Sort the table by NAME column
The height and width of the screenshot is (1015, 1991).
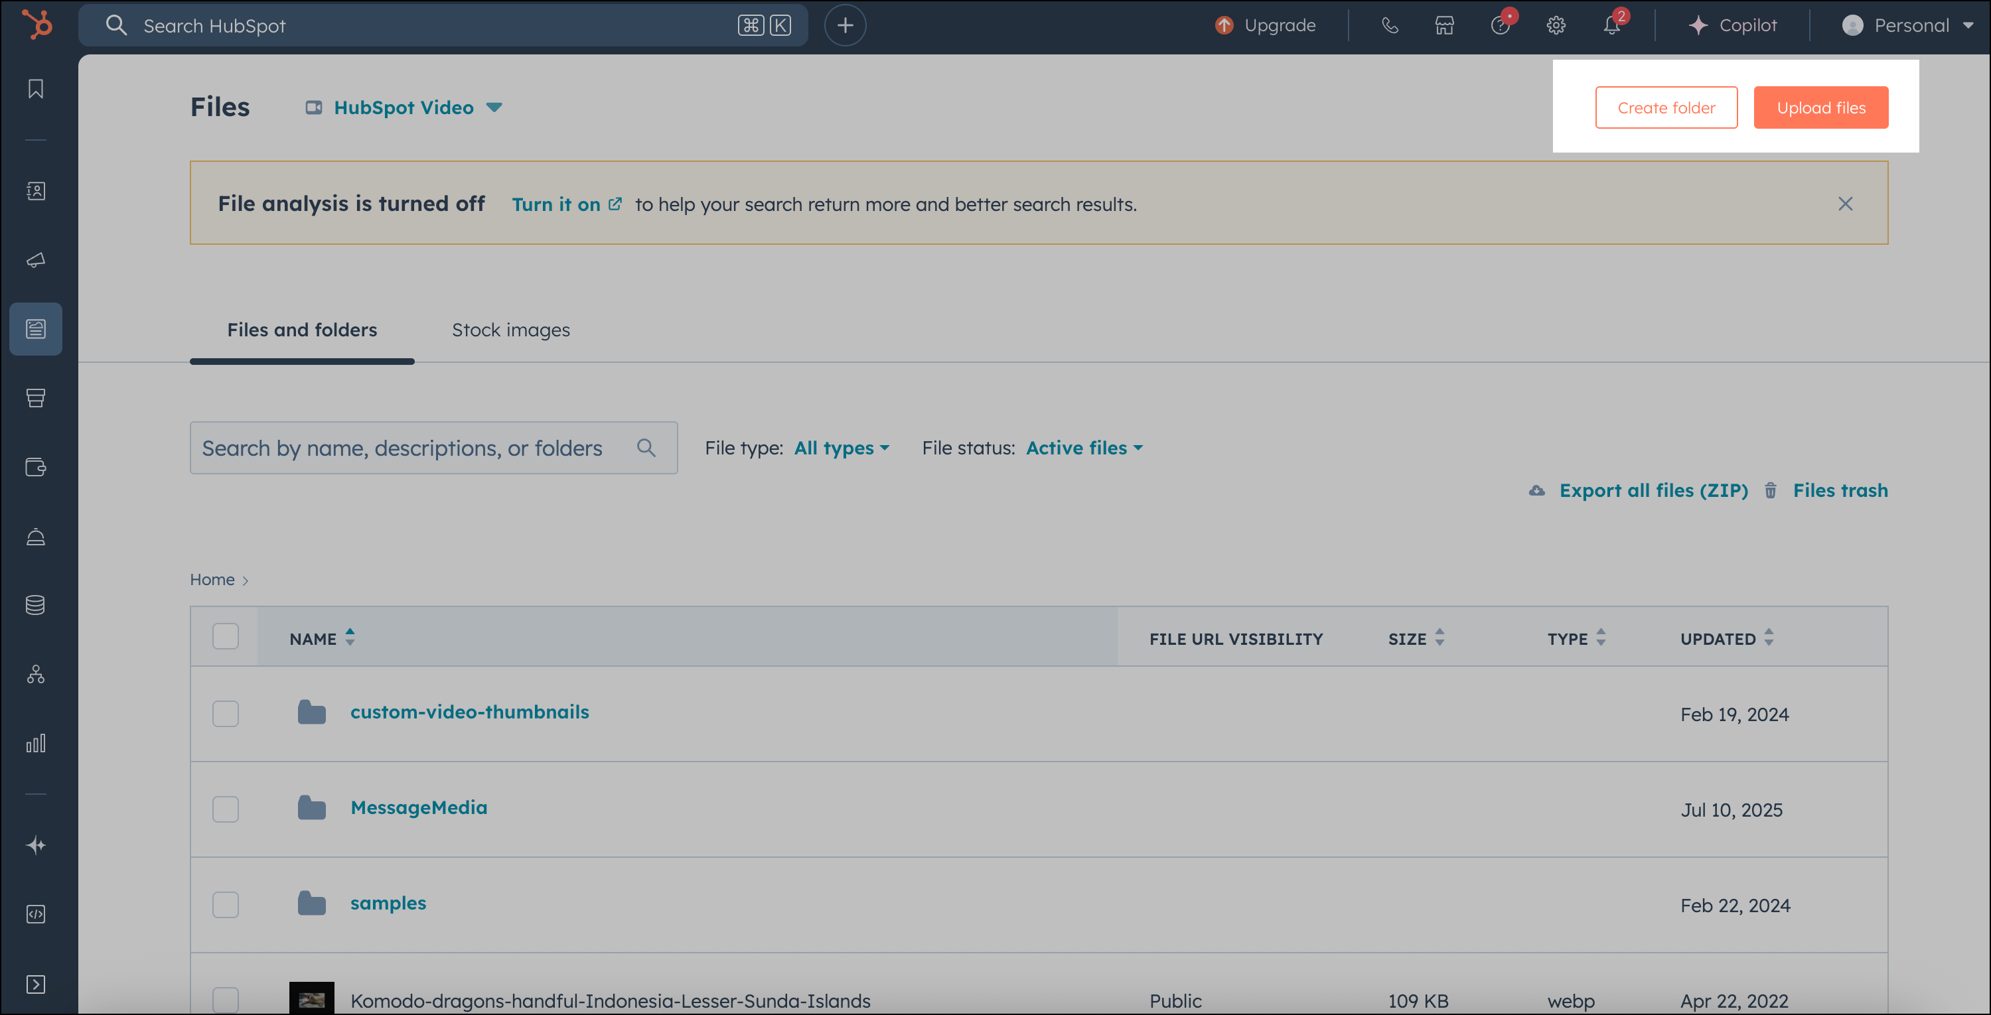click(323, 638)
